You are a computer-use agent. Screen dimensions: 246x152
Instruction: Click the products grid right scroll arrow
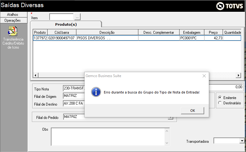pyautogui.click(x=239, y=75)
